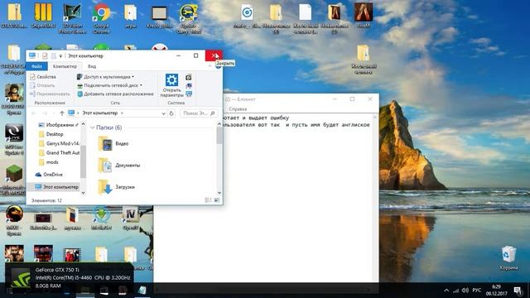Select Desktop in the navigation pane
Screen dimensions: 530x298
pos(51,134)
